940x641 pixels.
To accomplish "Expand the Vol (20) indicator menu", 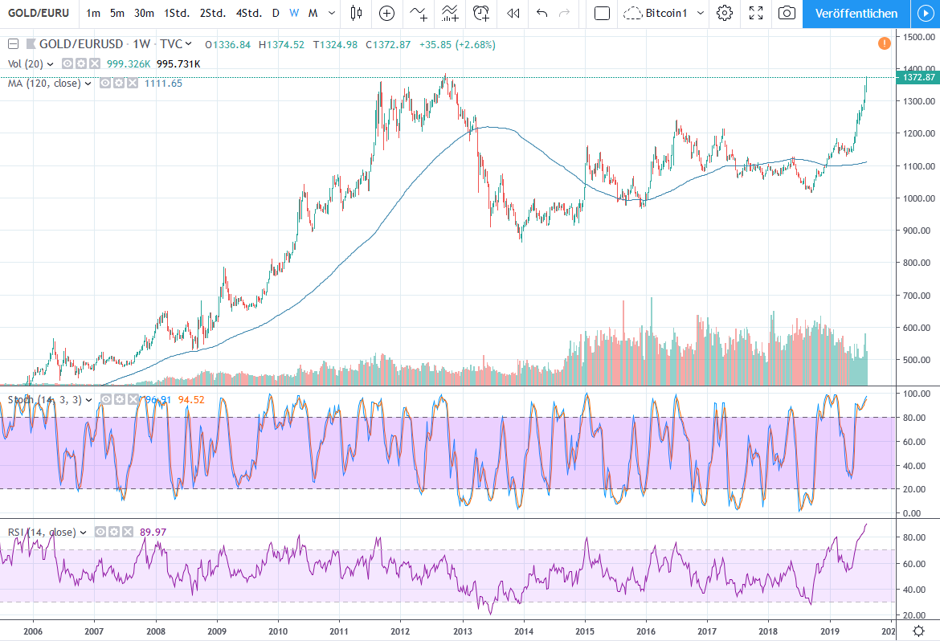I will pyautogui.click(x=50, y=64).
